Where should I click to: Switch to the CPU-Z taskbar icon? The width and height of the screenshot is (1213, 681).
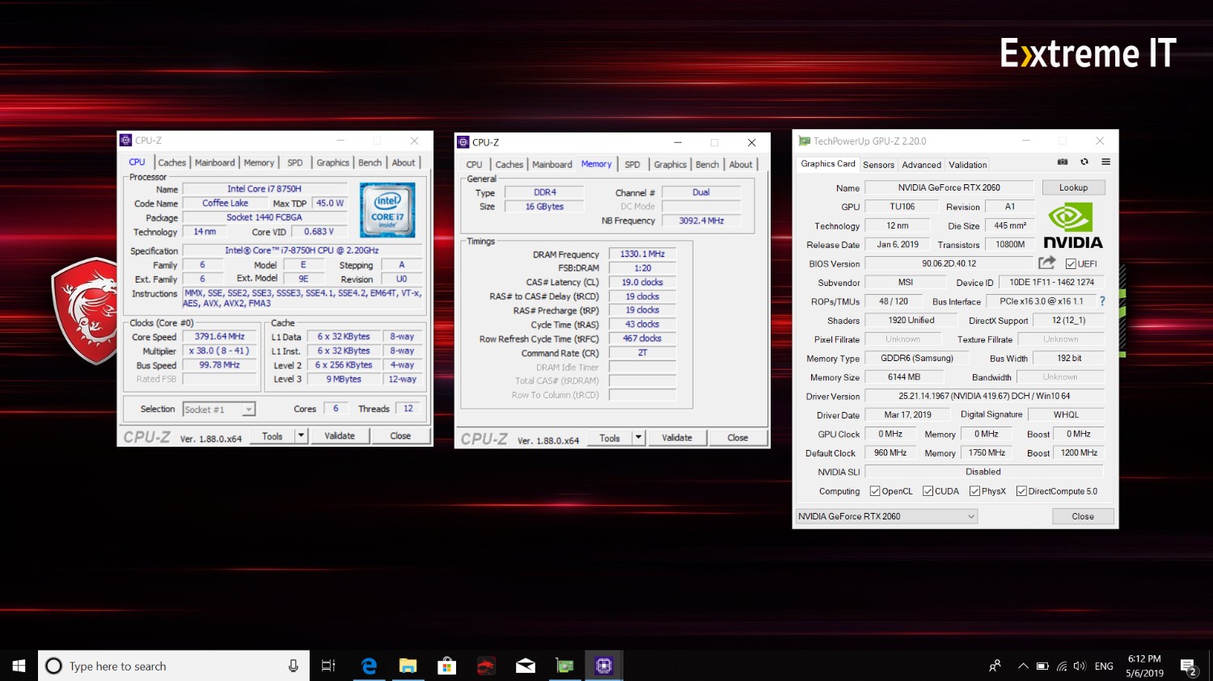(x=603, y=666)
